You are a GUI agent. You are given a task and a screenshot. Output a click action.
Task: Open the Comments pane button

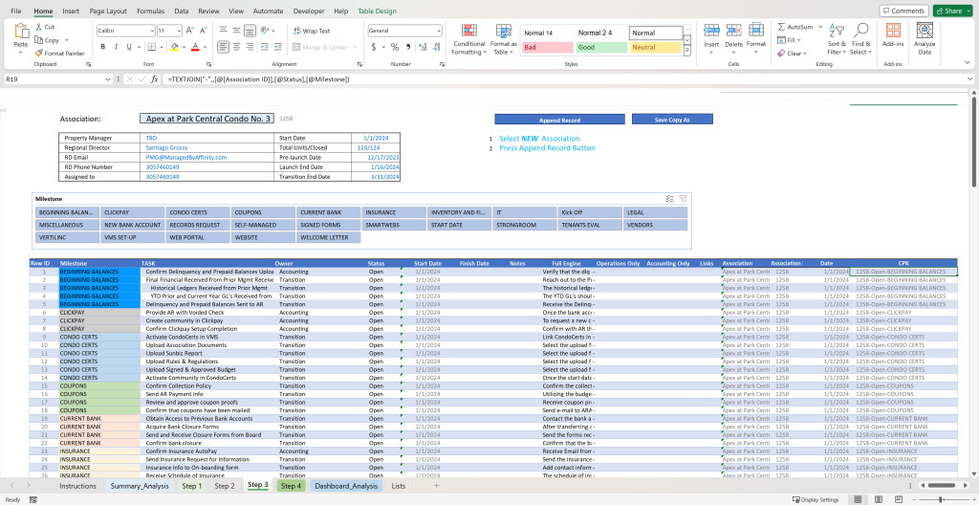[x=903, y=11]
